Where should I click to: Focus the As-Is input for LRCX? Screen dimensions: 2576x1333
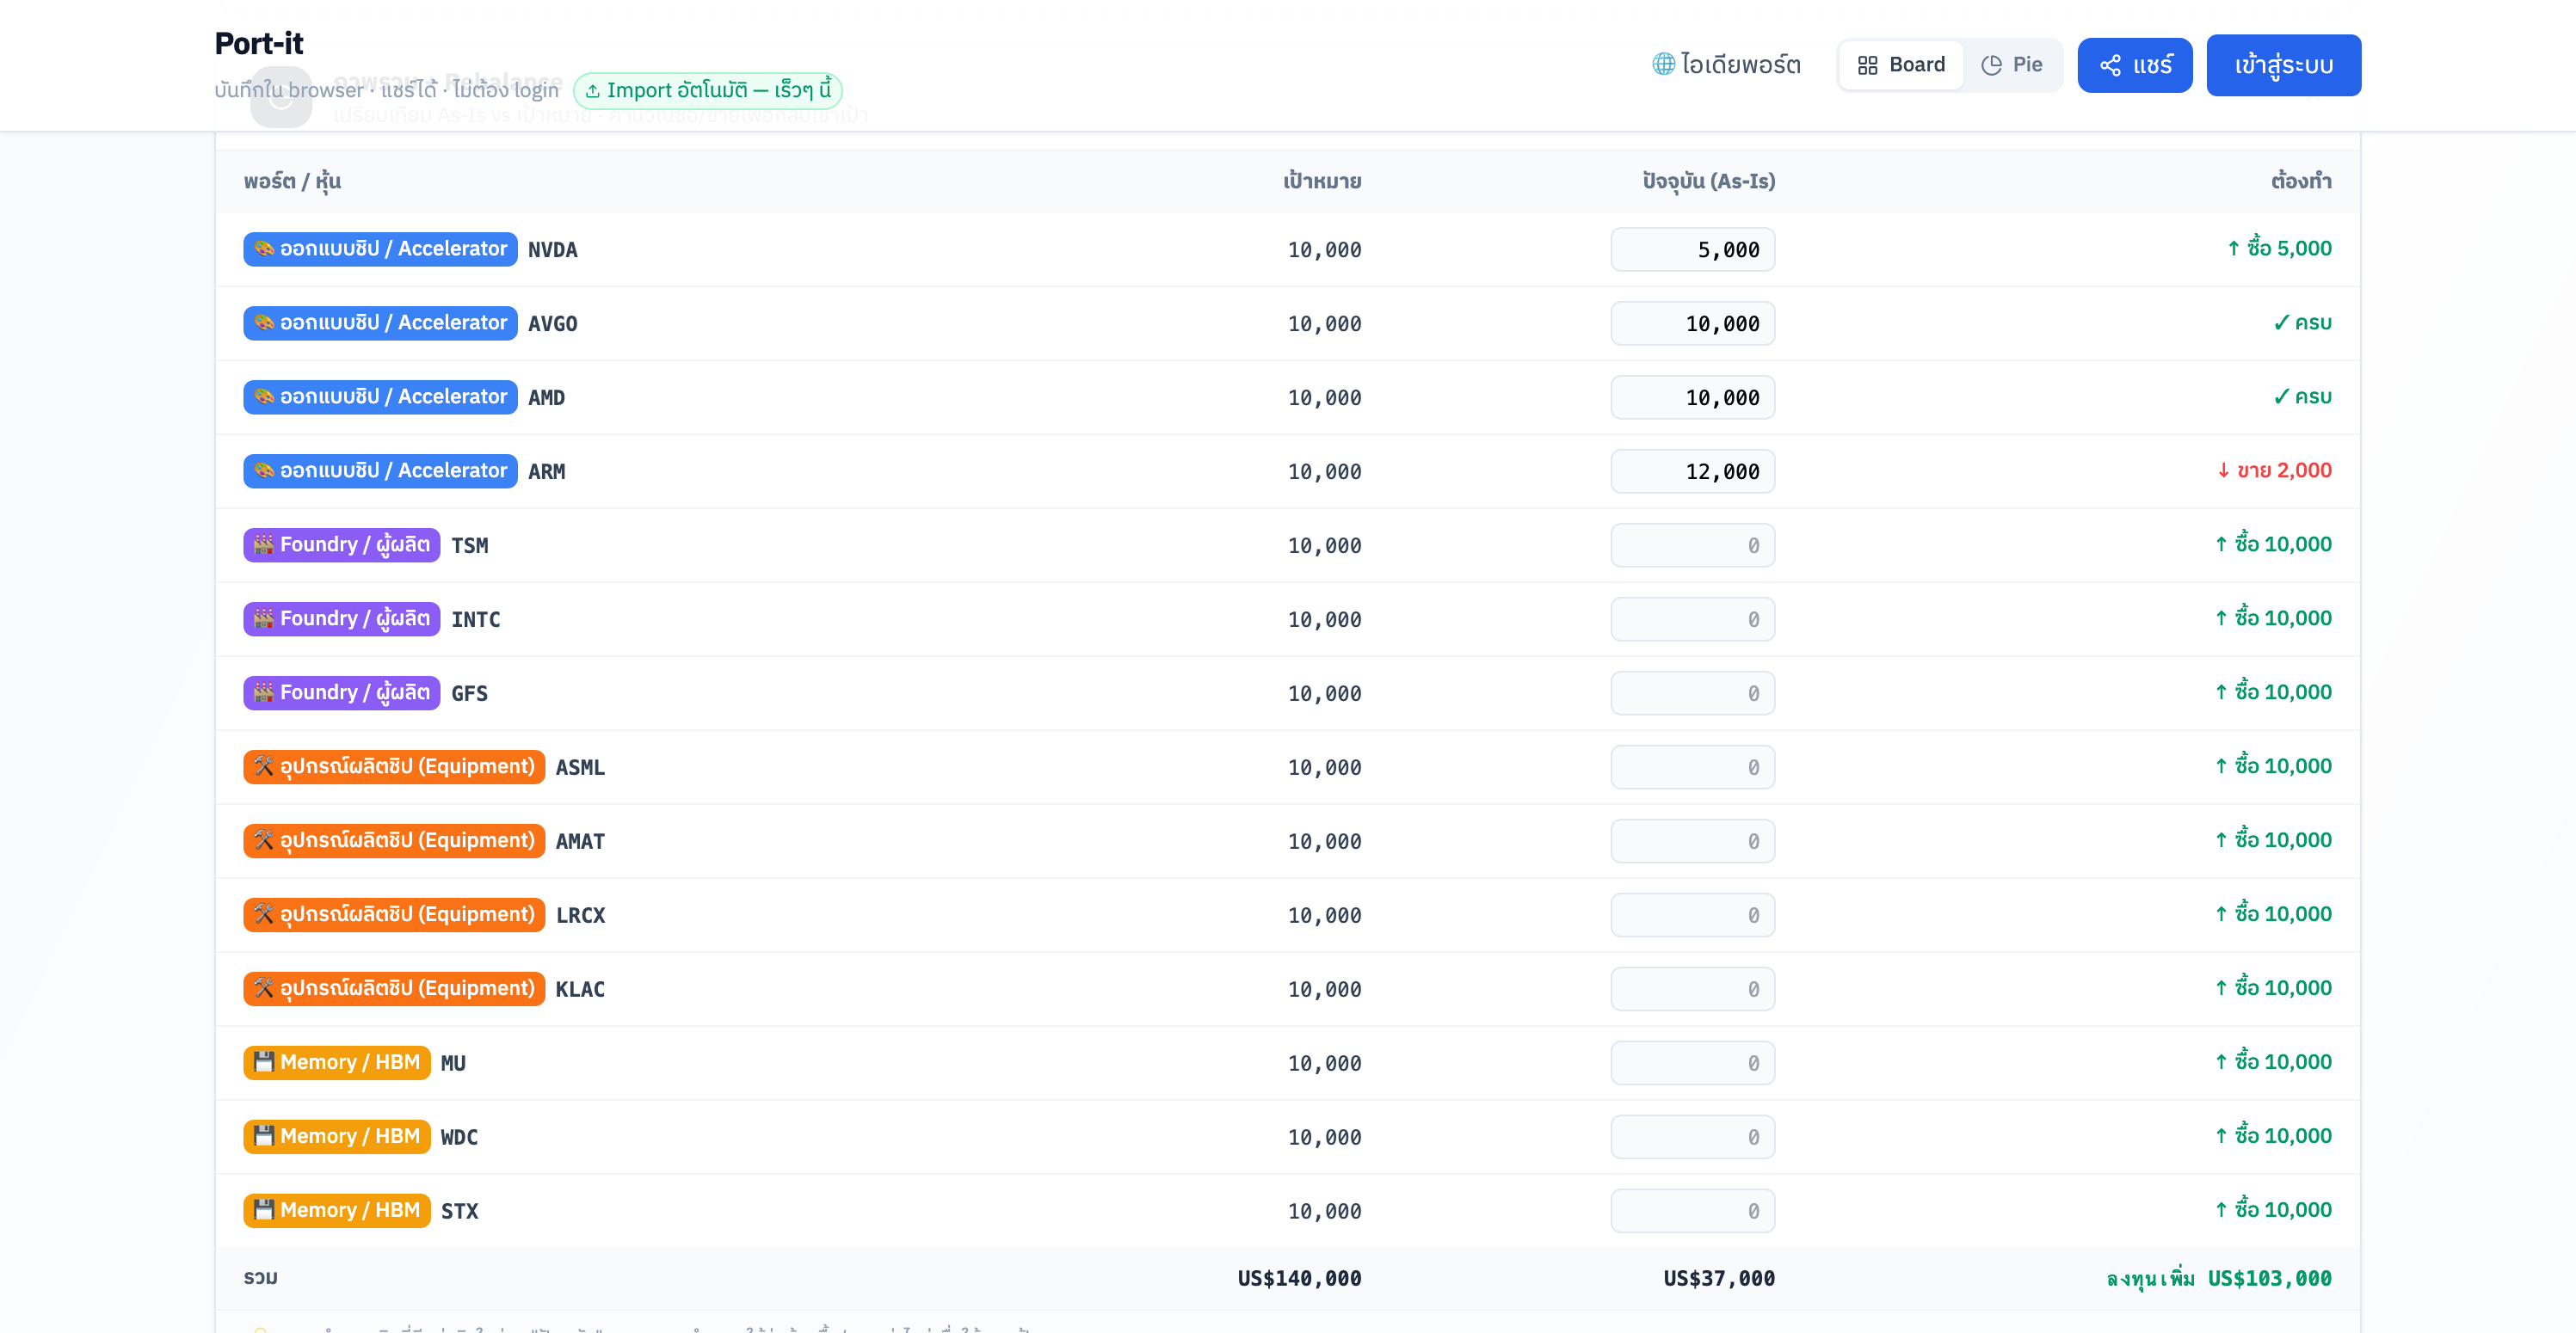(x=1693, y=915)
